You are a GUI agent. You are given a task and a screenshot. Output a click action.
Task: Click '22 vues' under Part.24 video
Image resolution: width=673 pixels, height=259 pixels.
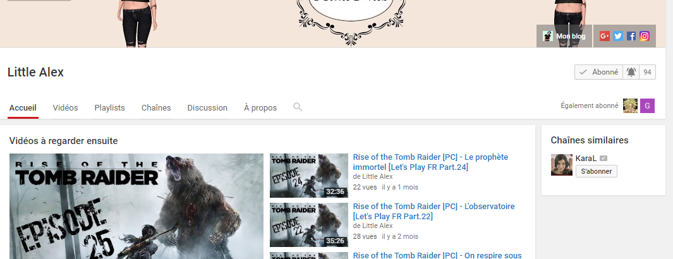pyautogui.click(x=365, y=188)
